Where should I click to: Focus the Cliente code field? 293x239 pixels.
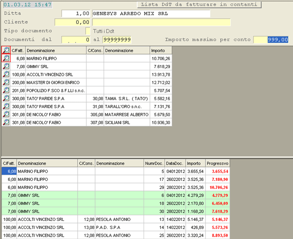point(72,22)
